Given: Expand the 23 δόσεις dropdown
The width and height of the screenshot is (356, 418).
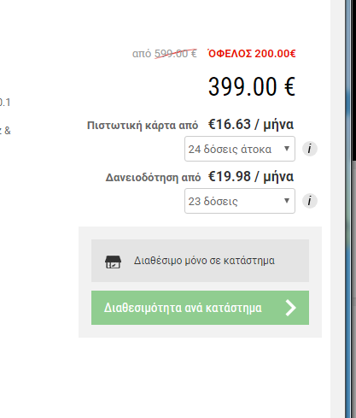Looking at the screenshot, I should (x=240, y=201).
